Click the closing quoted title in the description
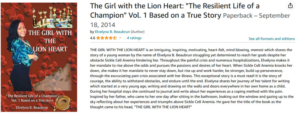This screenshot has width=299, height=116. (163, 107)
